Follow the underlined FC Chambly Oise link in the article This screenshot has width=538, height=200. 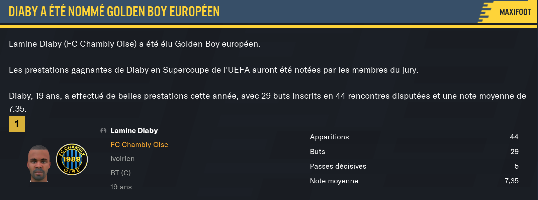pos(100,44)
